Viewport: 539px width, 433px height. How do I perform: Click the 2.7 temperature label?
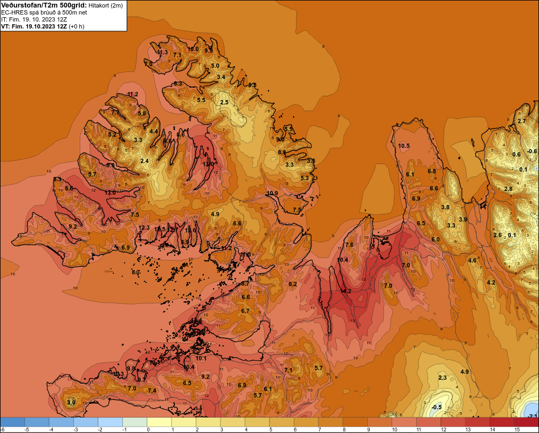pos(521,121)
